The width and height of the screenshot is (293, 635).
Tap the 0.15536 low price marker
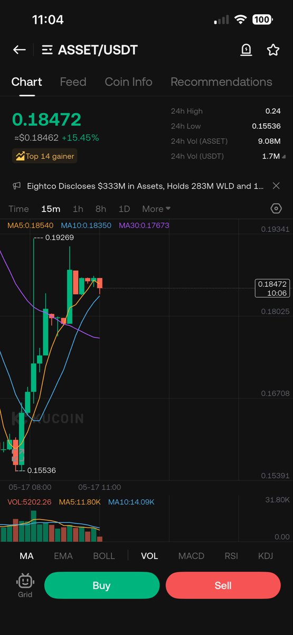click(41, 470)
